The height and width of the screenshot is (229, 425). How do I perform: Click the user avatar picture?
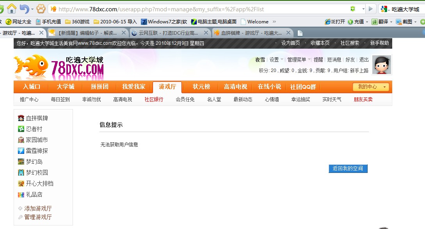click(x=381, y=65)
